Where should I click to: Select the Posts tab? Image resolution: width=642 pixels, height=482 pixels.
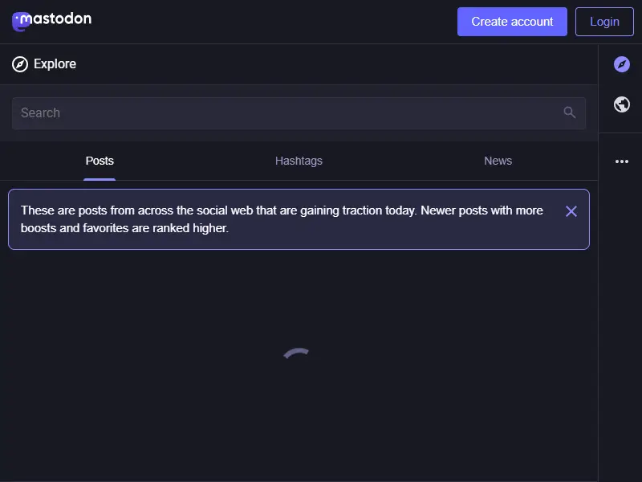click(x=100, y=161)
